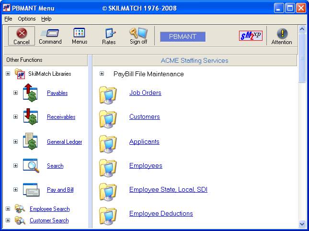Open the Applicants link
Viewport: 309px width, 231px height.
[x=144, y=141]
